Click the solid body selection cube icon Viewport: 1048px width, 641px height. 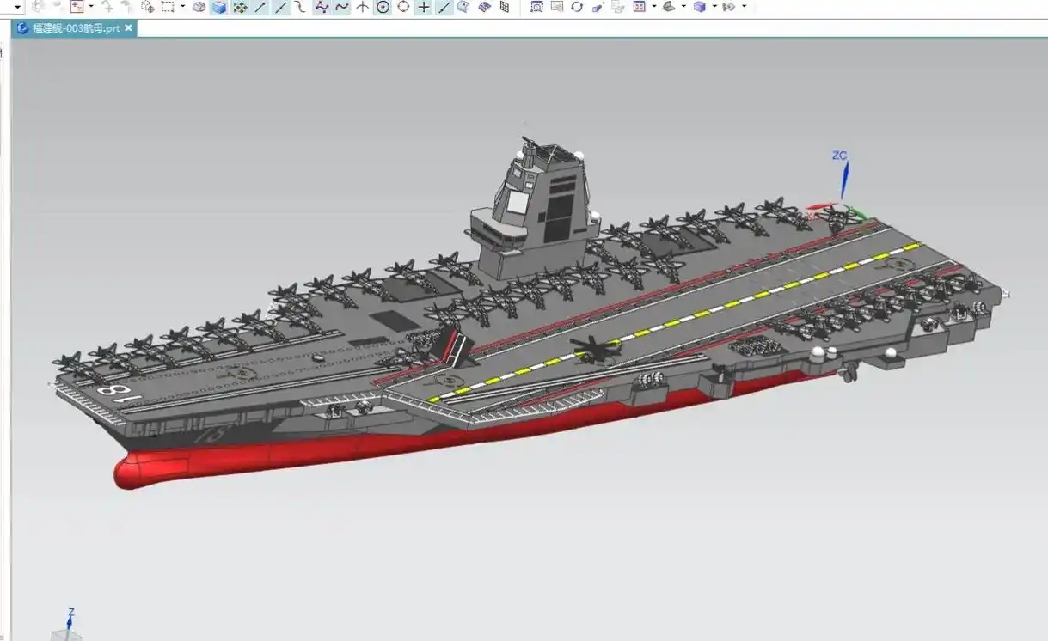tap(218, 7)
